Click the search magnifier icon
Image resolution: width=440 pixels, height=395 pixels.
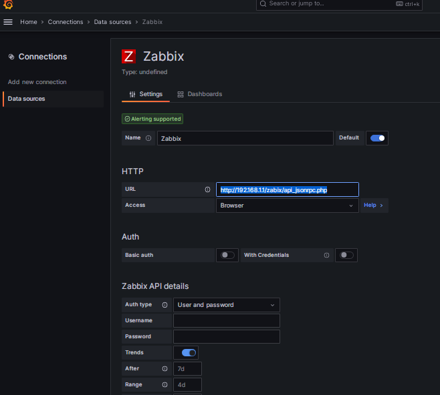pyautogui.click(x=263, y=3)
